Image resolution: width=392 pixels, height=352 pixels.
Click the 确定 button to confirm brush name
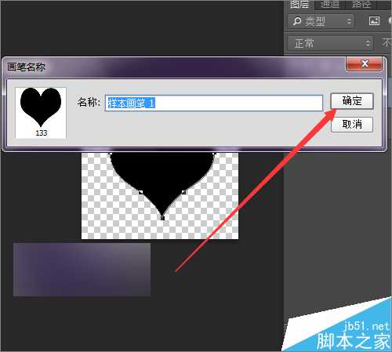[x=352, y=101]
